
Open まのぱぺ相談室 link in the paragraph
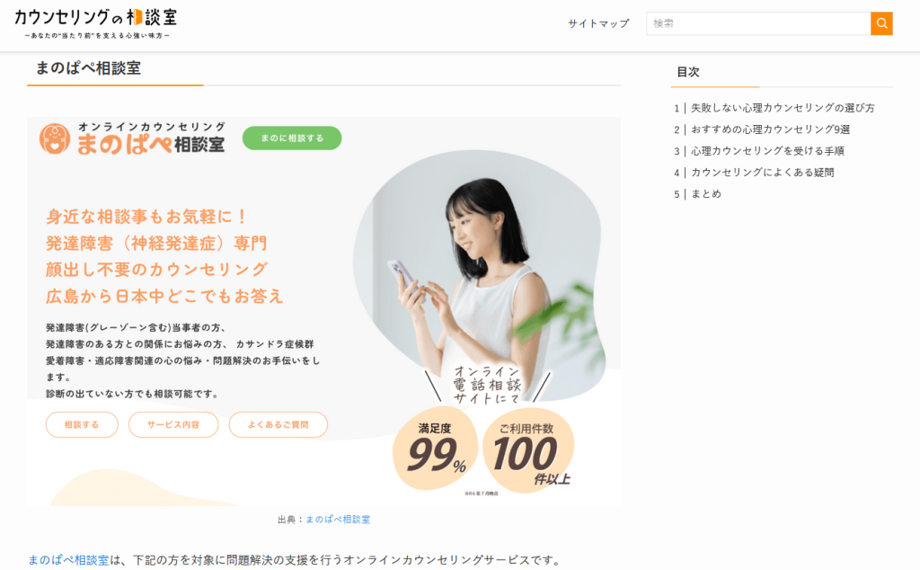coord(68,560)
